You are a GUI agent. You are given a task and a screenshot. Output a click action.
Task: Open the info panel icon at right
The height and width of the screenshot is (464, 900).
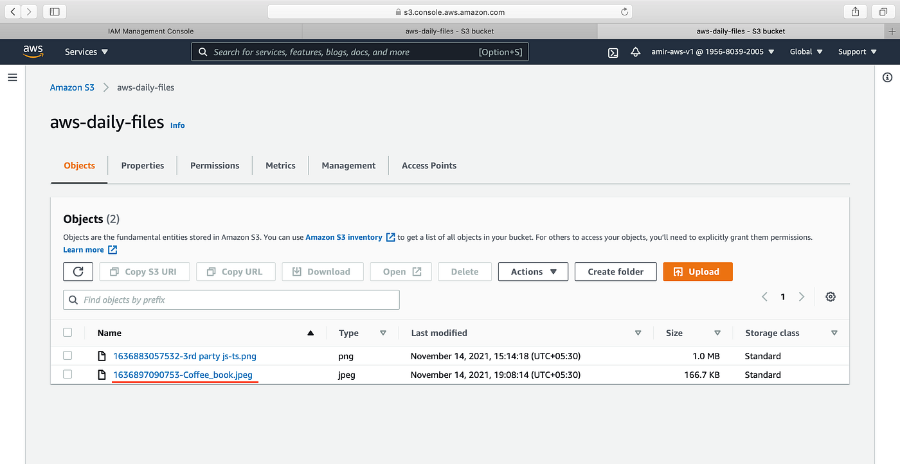[887, 77]
